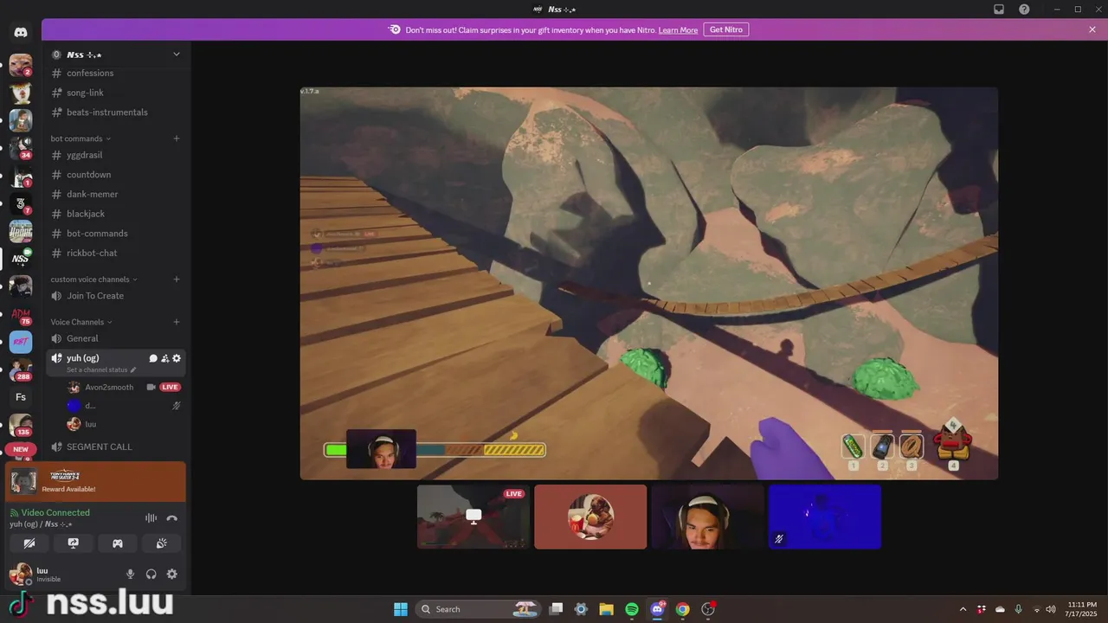
Task: Disconnect from the voice call
Action: pyautogui.click(x=171, y=518)
